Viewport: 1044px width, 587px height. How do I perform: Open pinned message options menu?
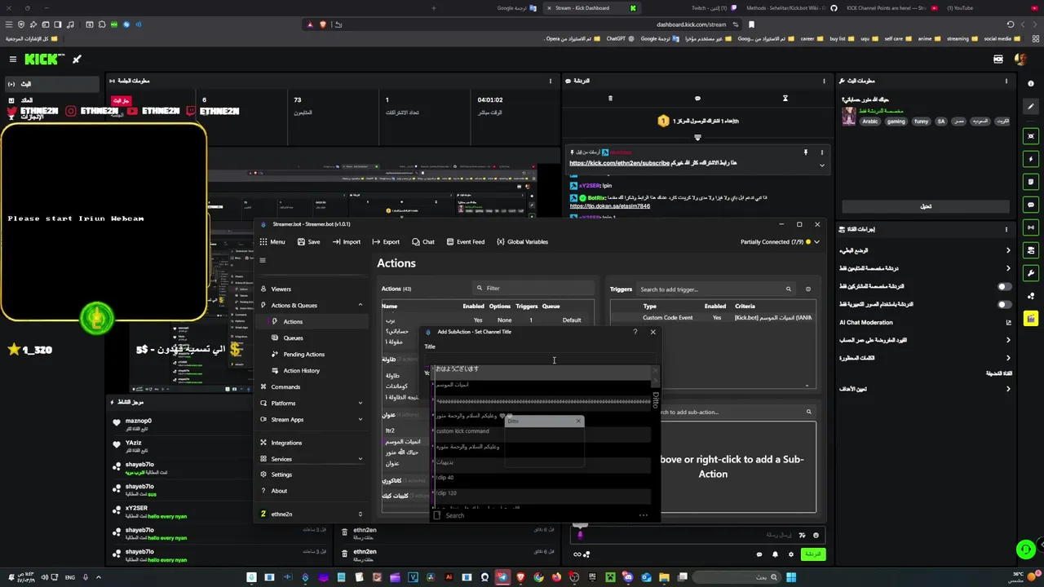[x=821, y=152]
